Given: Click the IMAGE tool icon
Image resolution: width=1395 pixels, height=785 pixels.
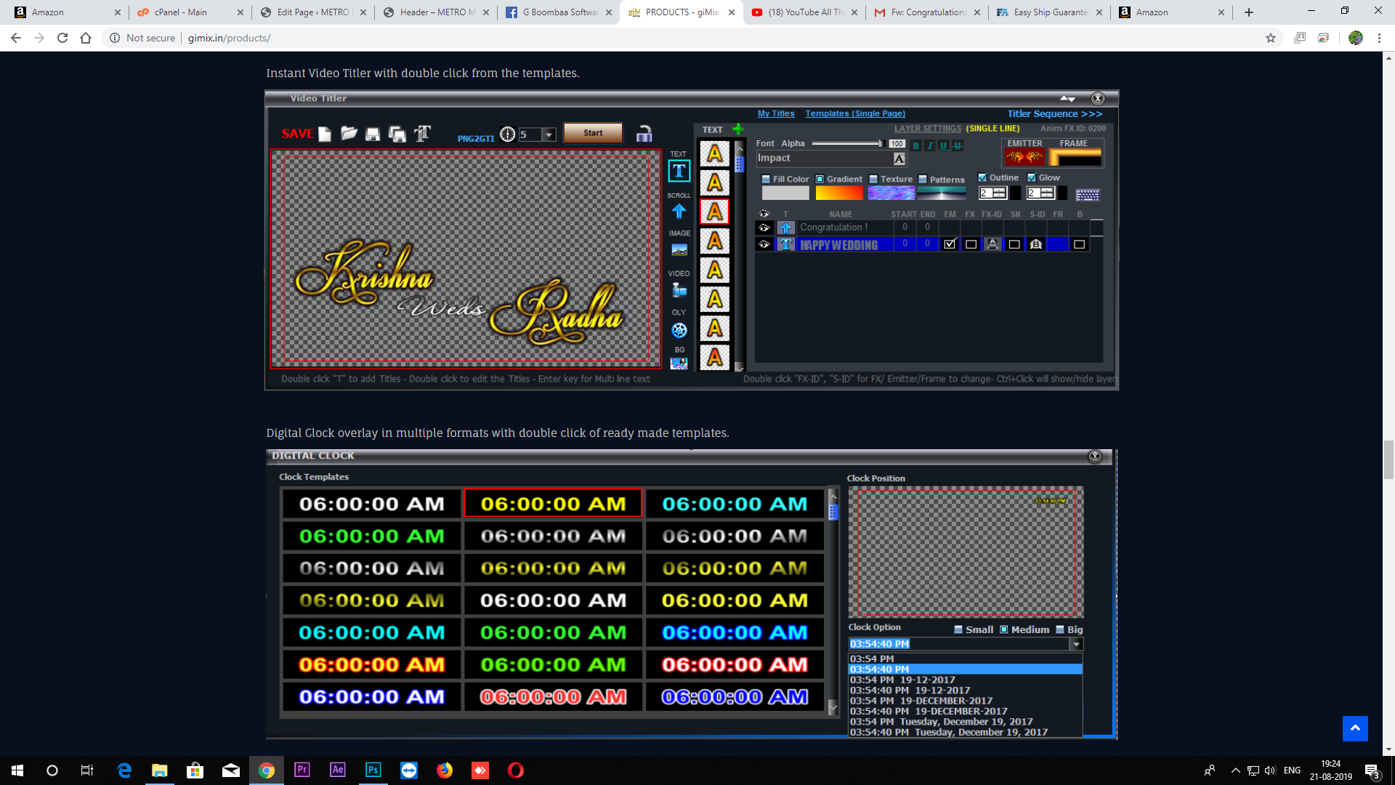Looking at the screenshot, I should tap(679, 249).
